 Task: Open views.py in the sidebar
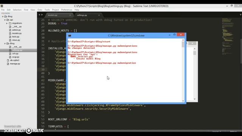[16, 40]
